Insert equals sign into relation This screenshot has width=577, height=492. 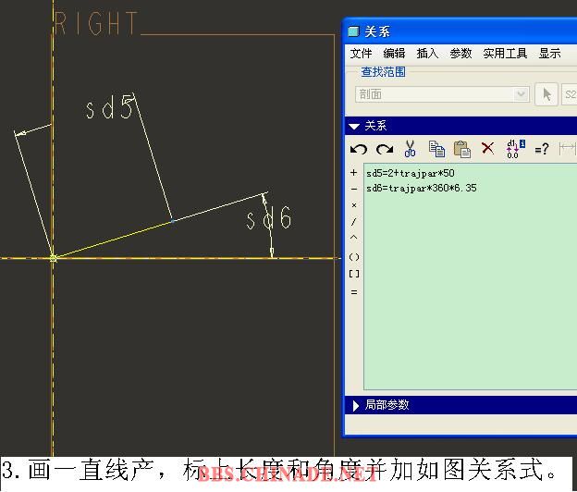pyautogui.click(x=354, y=292)
